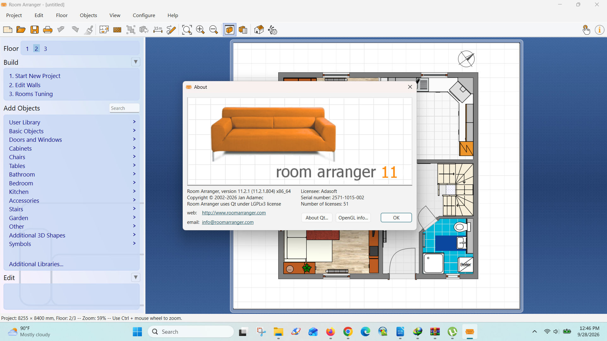Open Google Chrome from taskbar
607x341 pixels.
pos(348,332)
